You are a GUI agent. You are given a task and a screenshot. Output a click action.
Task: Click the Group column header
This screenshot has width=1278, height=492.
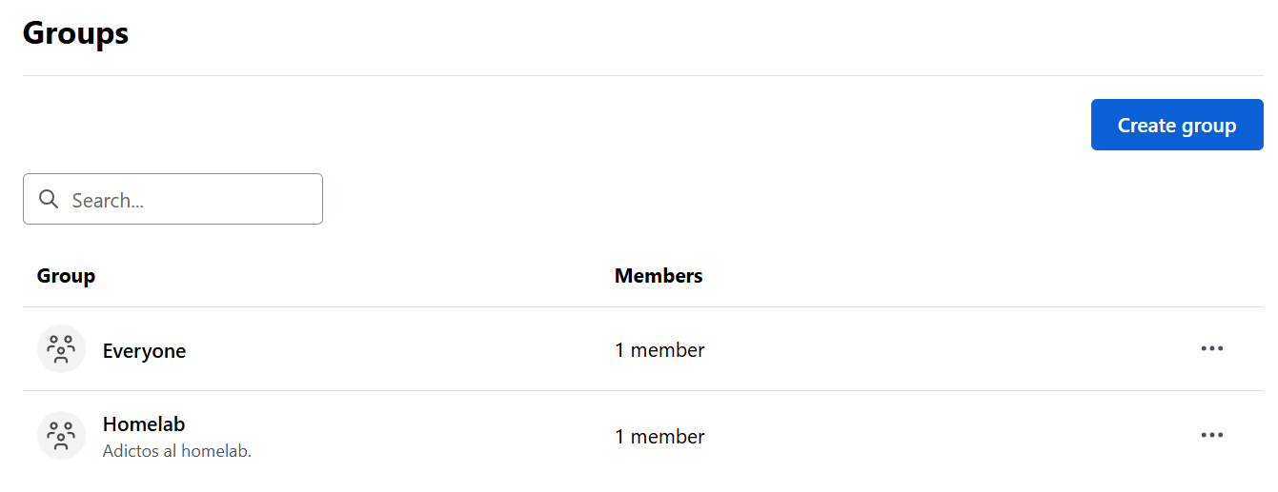pyautogui.click(x=66, y=276)
